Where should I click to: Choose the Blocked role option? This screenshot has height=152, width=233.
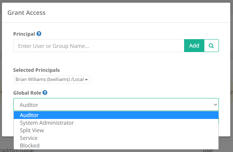click(29, 146)
